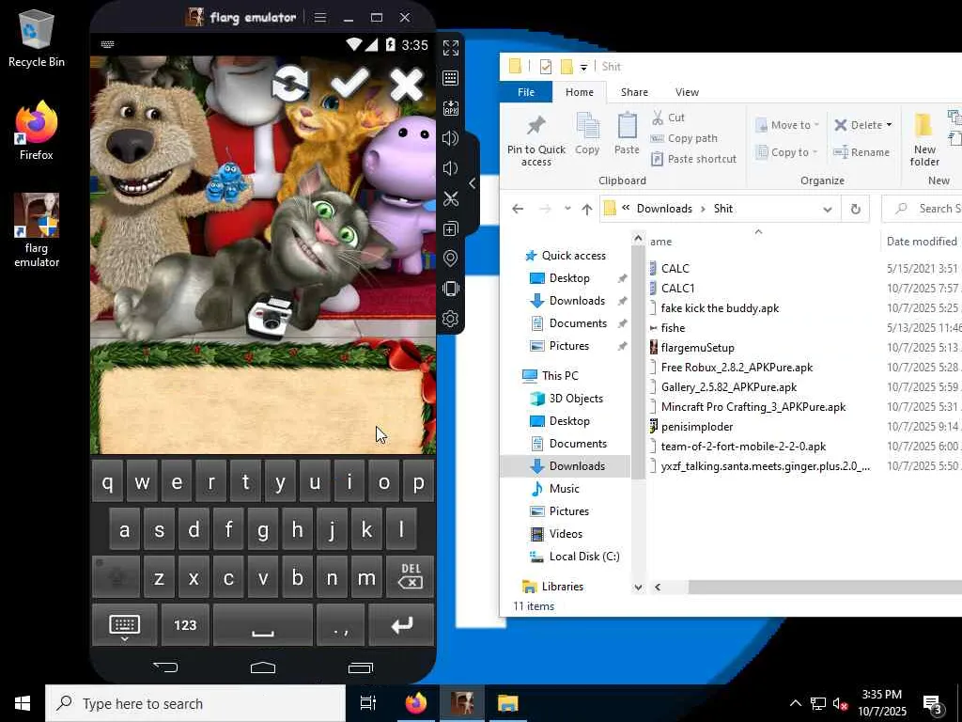
Task: Collapse the emulator sidebar with the arrow
Action: (472, 183)
